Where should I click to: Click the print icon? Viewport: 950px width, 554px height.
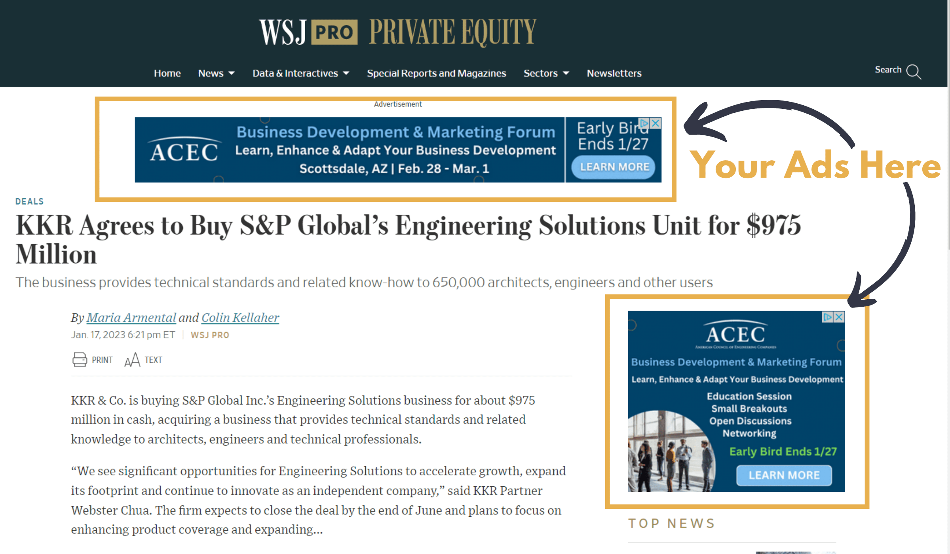click(79, 360)
